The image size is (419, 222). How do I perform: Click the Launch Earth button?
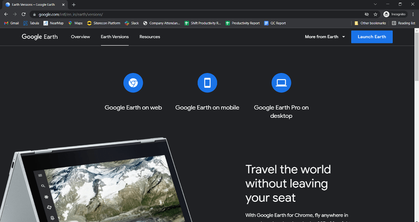coord(372,37)
